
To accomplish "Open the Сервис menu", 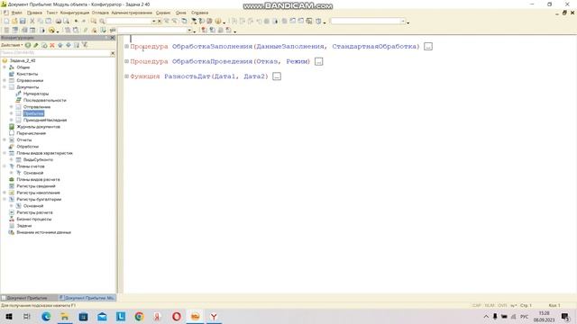I will pyautogui.click(x=163, y=13).
